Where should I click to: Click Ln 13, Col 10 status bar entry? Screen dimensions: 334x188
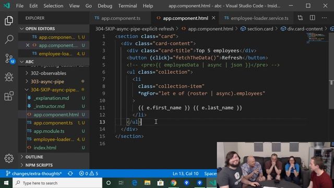[x=185, y=173]
